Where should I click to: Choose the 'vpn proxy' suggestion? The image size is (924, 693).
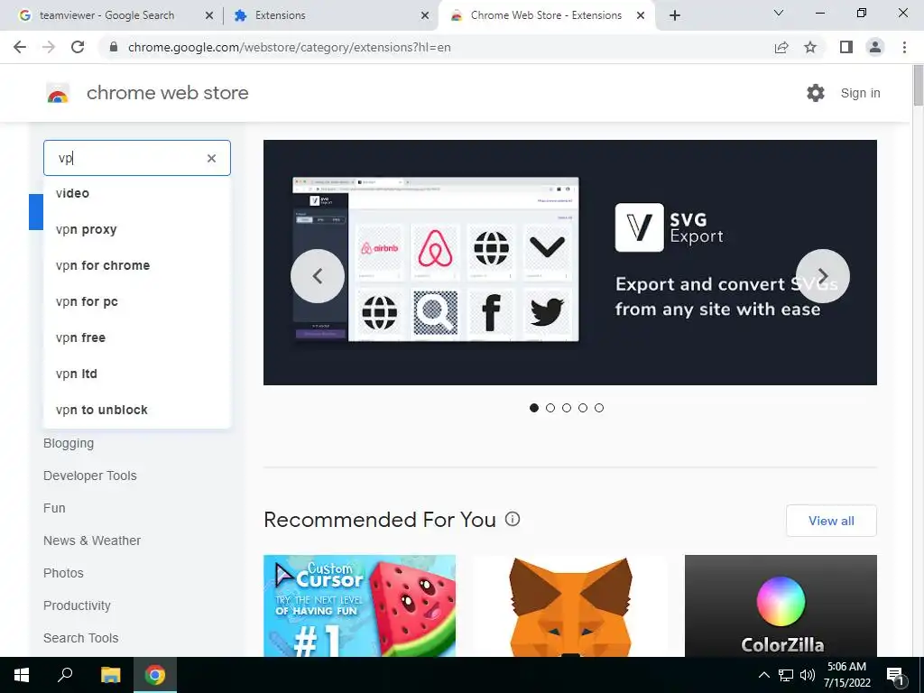tap(137, 229)
